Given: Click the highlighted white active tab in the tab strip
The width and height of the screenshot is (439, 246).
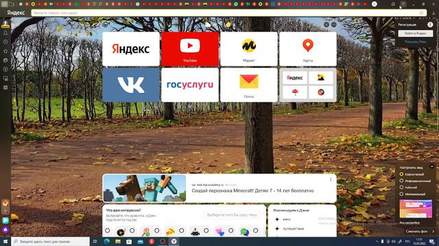Looking at the screenshot, I should pos(375,4).
